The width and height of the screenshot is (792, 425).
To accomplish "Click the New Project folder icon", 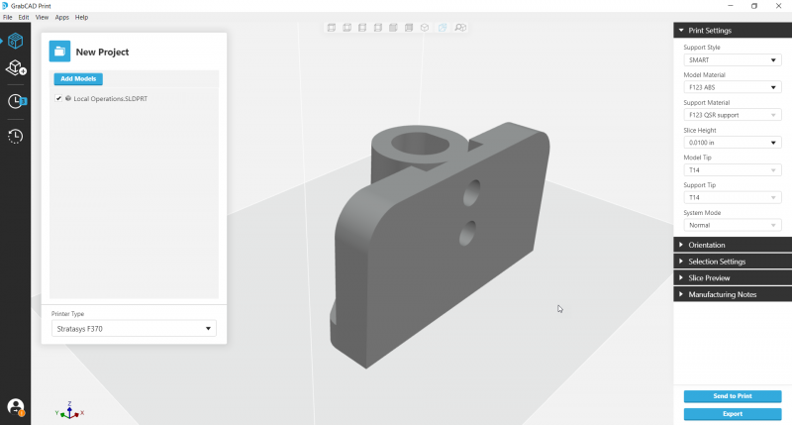I will (59, 52).
